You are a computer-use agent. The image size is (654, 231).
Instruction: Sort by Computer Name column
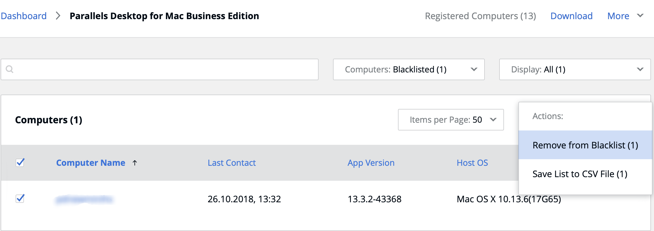click(90, 163)
